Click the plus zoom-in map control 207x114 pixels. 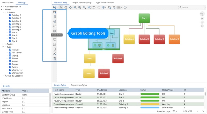[x=202, y=19]
